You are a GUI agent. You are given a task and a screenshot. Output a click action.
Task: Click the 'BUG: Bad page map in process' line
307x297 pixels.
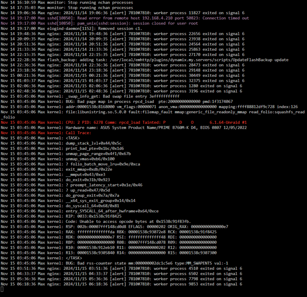117,101
